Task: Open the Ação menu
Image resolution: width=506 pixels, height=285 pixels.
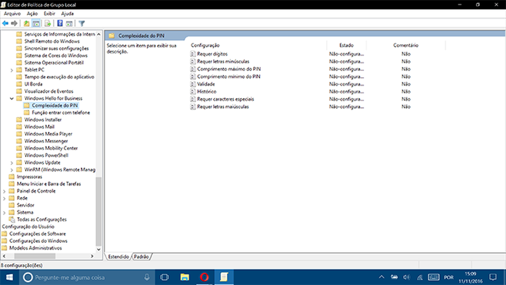Action: click(32, 13)
